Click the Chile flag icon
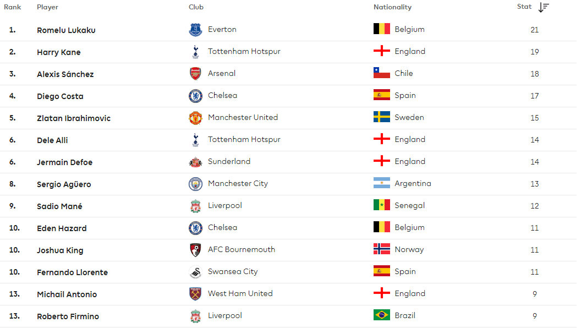 tap(381, 73)
